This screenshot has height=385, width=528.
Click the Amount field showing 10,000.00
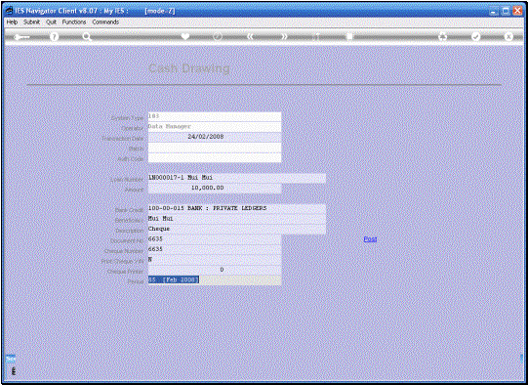pos(215,189)
